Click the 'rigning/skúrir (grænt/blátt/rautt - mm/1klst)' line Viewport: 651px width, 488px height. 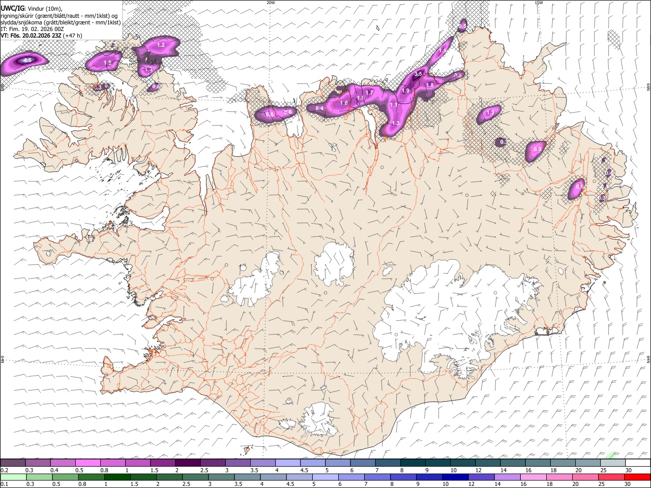pos(59,15)
